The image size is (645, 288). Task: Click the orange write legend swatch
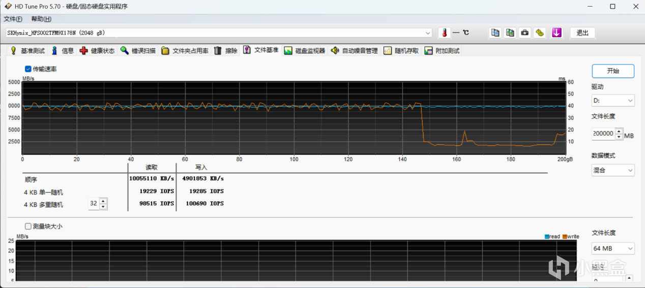pyautogui.click(x=564, y=237)
